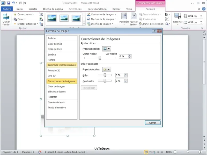Click the Quitar fondo icon
Viewport: 207px width, 155px height.
(6, 17)
